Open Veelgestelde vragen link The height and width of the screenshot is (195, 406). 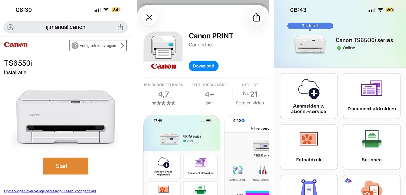point(98,46)
